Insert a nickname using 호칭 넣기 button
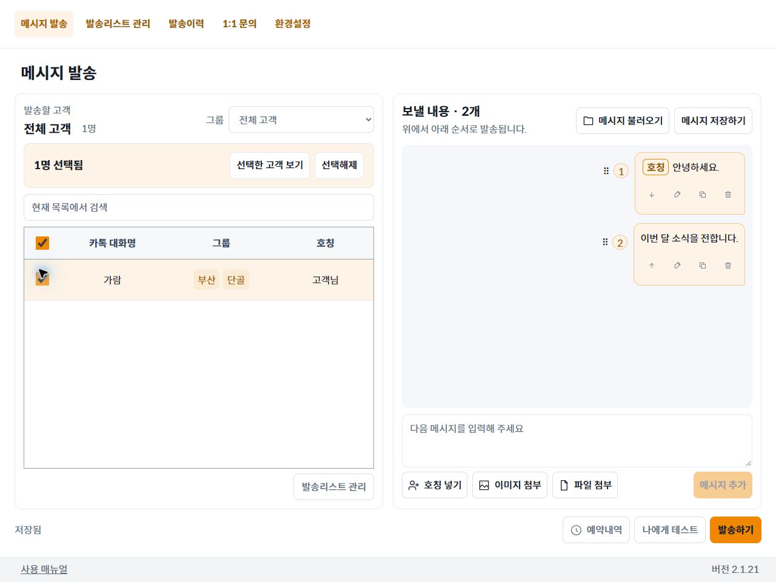 (x=435, y=485)
